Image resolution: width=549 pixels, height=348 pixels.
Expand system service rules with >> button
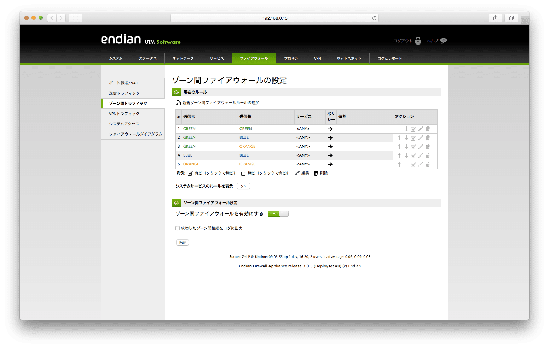pyautogui.click(x=243, y=186)
